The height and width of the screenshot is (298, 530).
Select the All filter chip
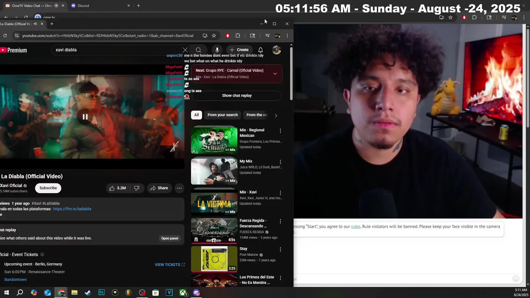coord(196,115)
